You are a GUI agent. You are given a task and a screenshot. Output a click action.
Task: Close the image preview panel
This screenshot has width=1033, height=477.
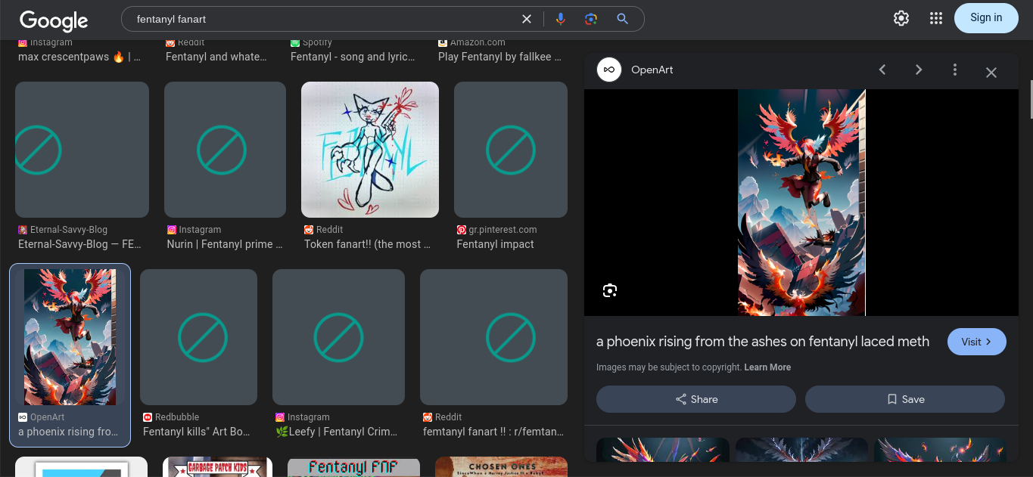click(x=991, y=73)
